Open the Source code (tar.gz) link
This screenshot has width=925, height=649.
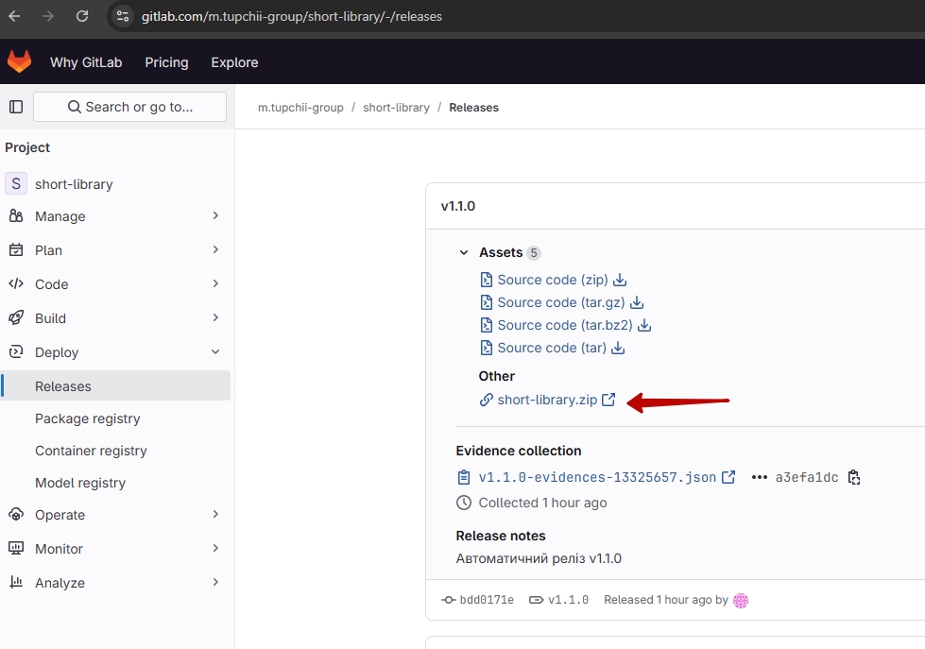pos(561,302)
